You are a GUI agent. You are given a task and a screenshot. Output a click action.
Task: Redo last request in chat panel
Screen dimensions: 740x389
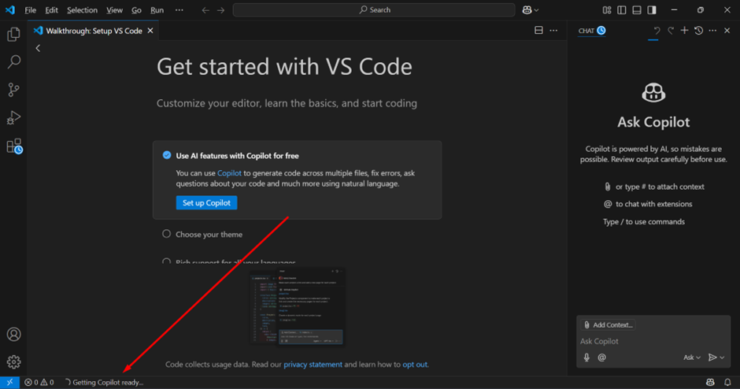point(671,31)
